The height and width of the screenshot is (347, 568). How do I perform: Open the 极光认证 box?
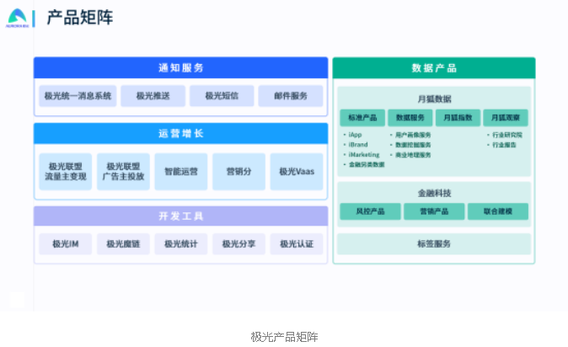click(297, 244)
